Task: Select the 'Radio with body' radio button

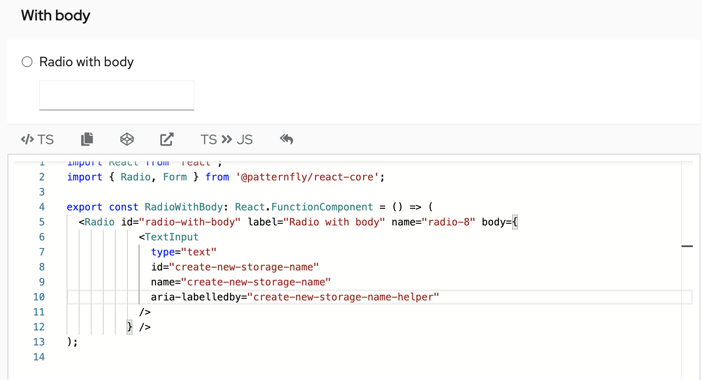Action: coord(27,62)
